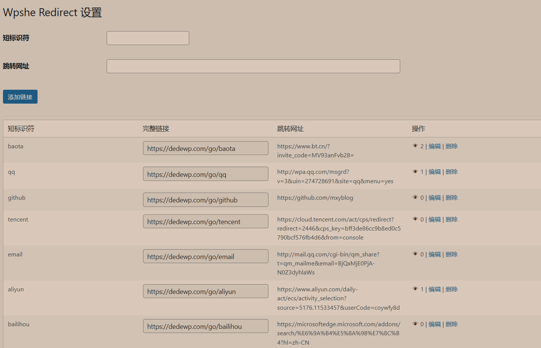The height and width of the screenshot is (348, 541).
Task: Delete the github redirect entry
Action: pos(452,198)
